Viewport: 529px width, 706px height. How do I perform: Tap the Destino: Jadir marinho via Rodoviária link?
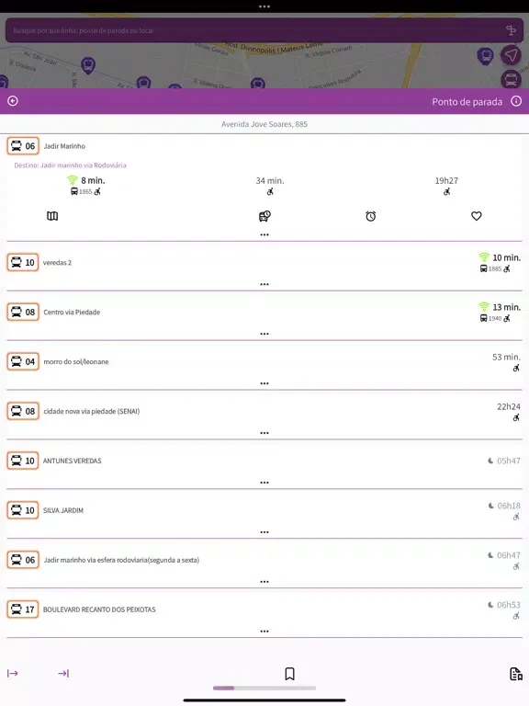70,165
